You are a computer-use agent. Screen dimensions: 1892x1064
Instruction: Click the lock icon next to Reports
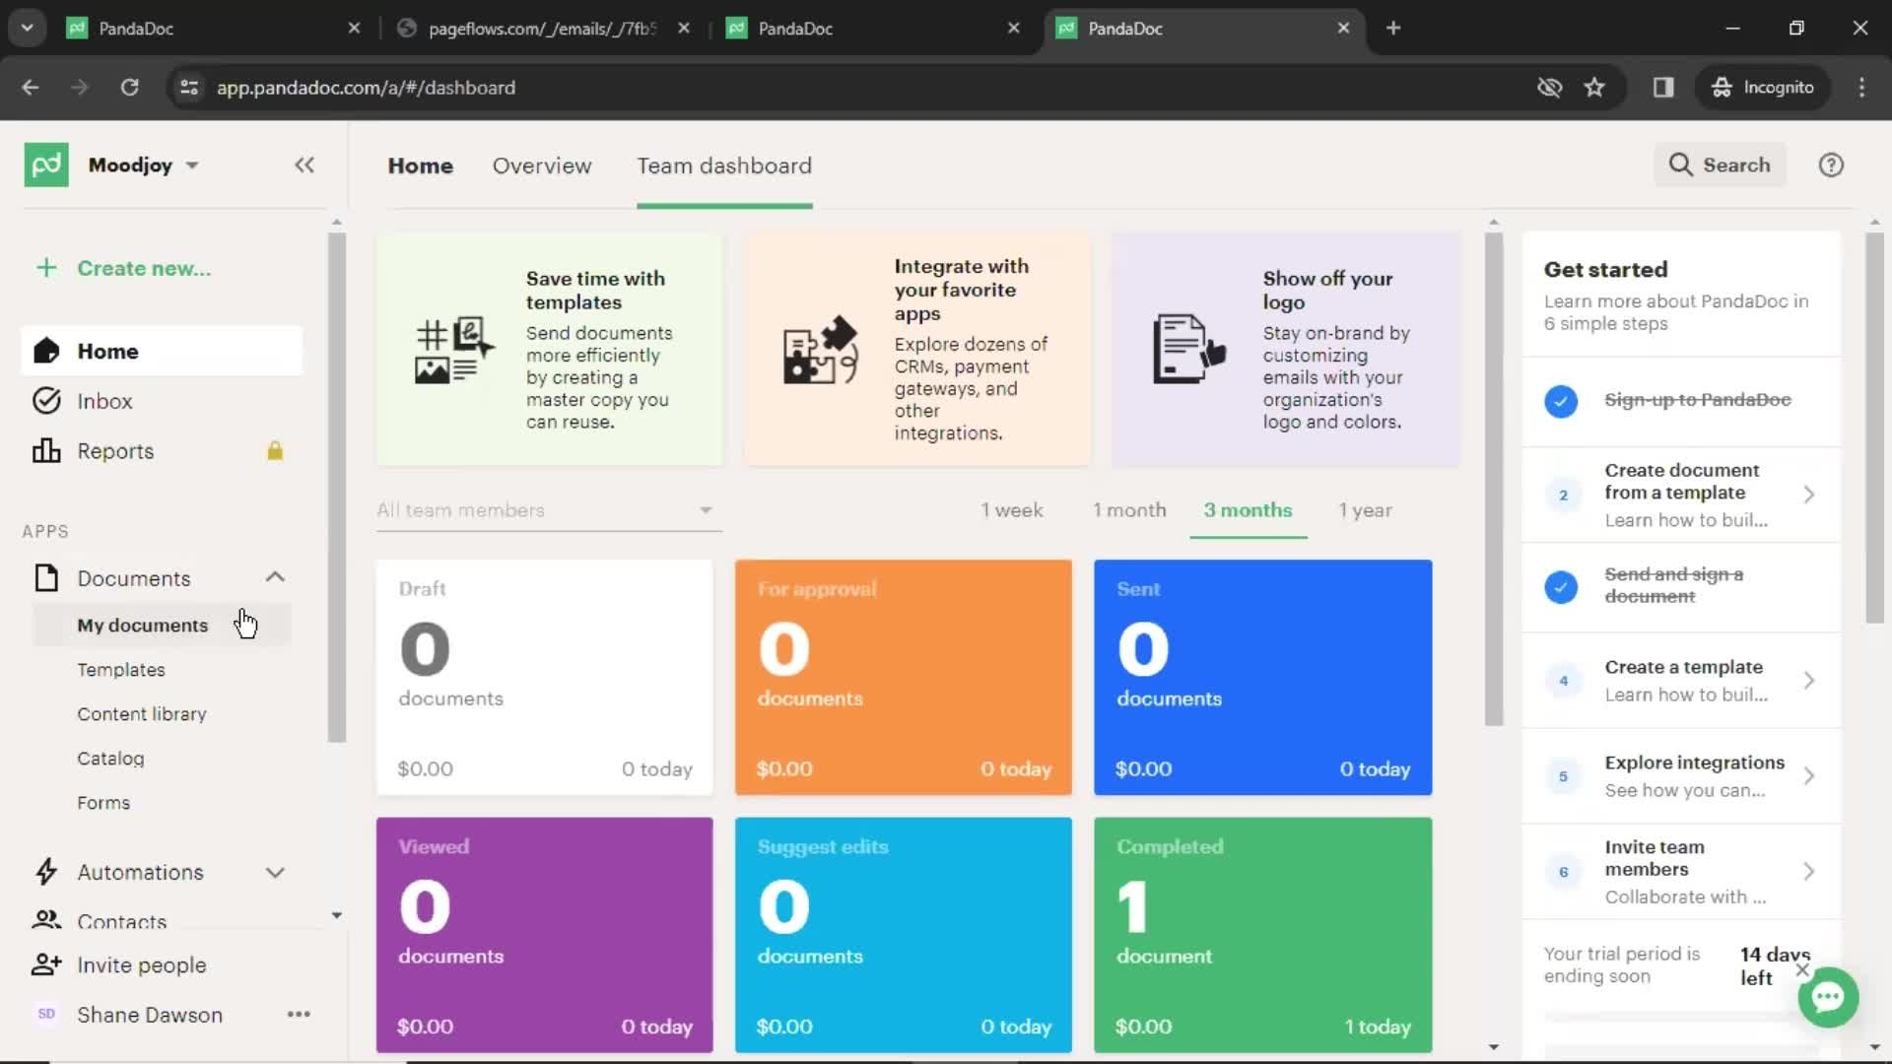click(275, 450)
